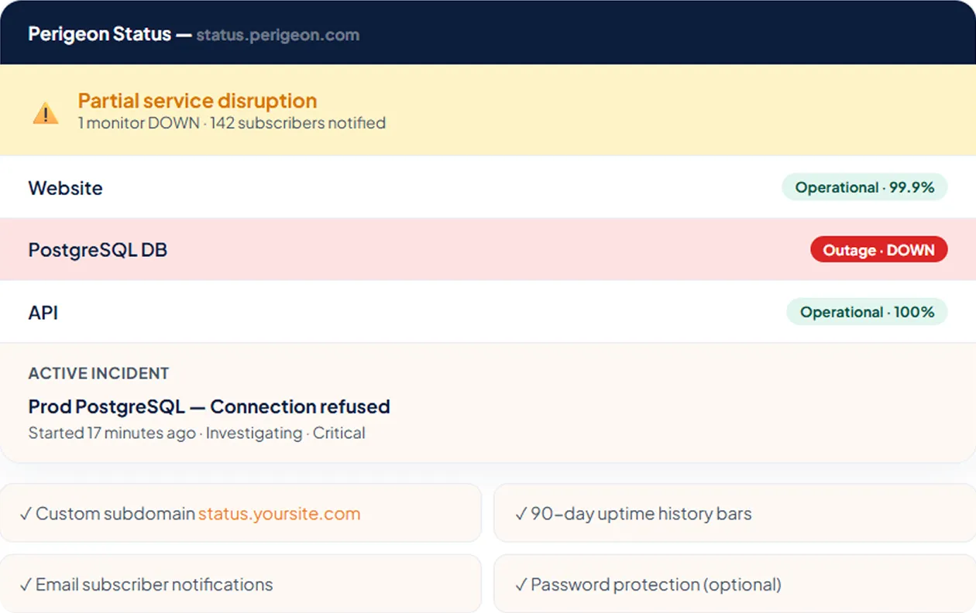Click the warning triangle icon
The height and width of the screenshot is (613, 976).
[x=46, y=113]
